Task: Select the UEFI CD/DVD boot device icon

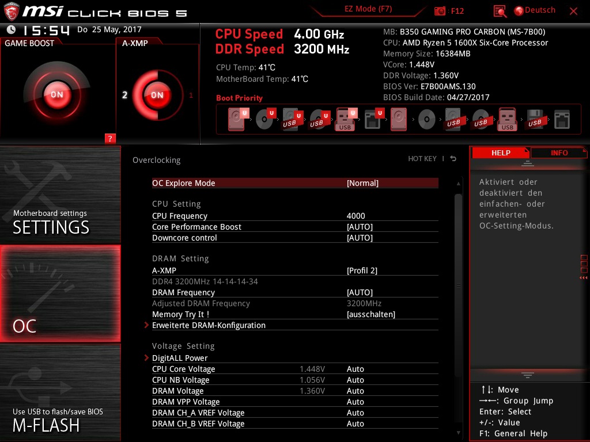Action: pyautogui.click(x=265, y=119)
